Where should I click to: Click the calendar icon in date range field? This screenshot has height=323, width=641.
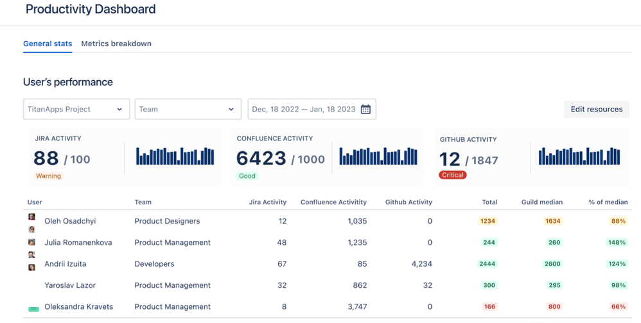tap(365, 110)
